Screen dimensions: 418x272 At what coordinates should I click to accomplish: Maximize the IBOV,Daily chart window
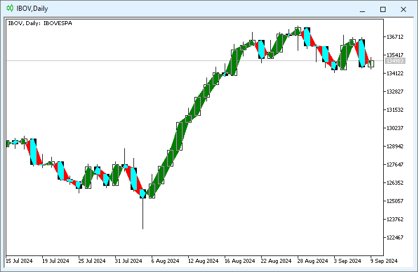pos(383,9)
